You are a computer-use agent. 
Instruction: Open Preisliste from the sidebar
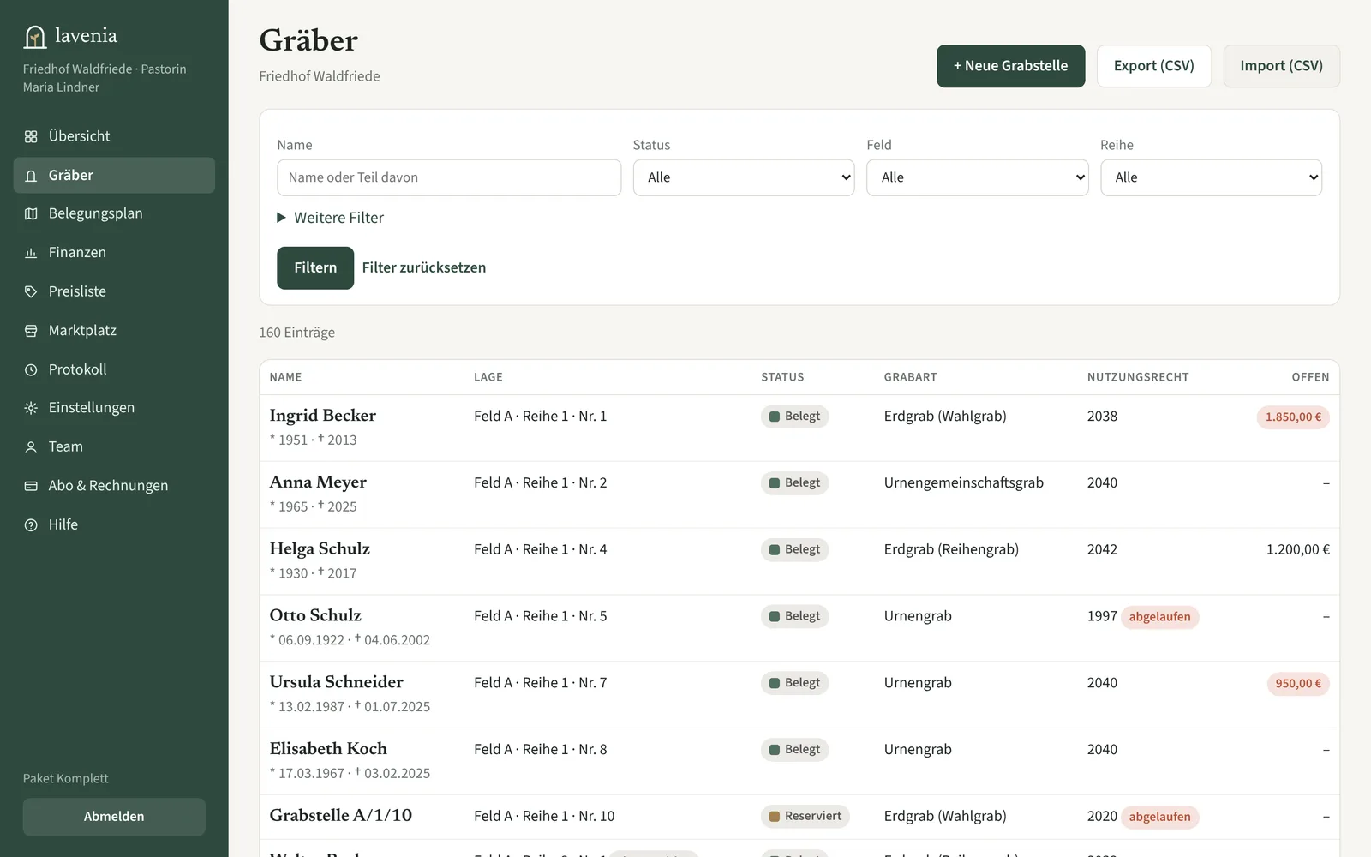(x=114, y=291)
